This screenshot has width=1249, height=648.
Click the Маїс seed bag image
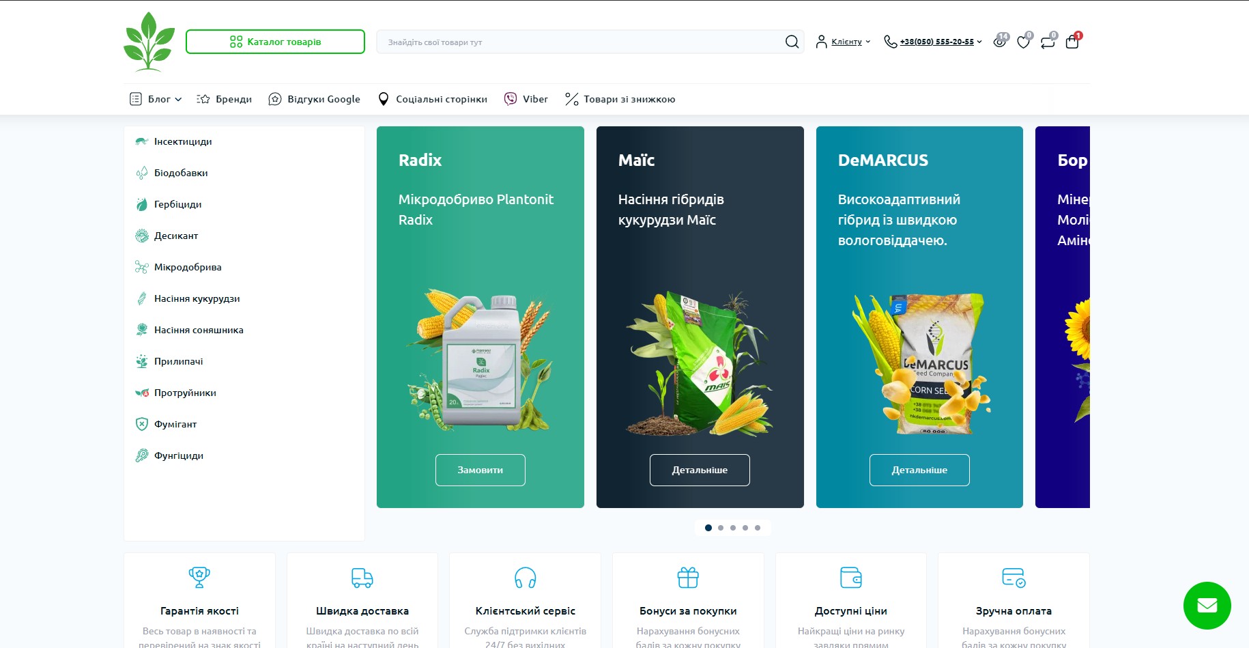tap(700, 363)
